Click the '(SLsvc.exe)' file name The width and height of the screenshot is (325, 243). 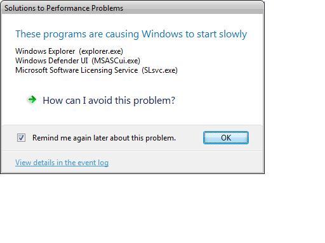[160, 70]
